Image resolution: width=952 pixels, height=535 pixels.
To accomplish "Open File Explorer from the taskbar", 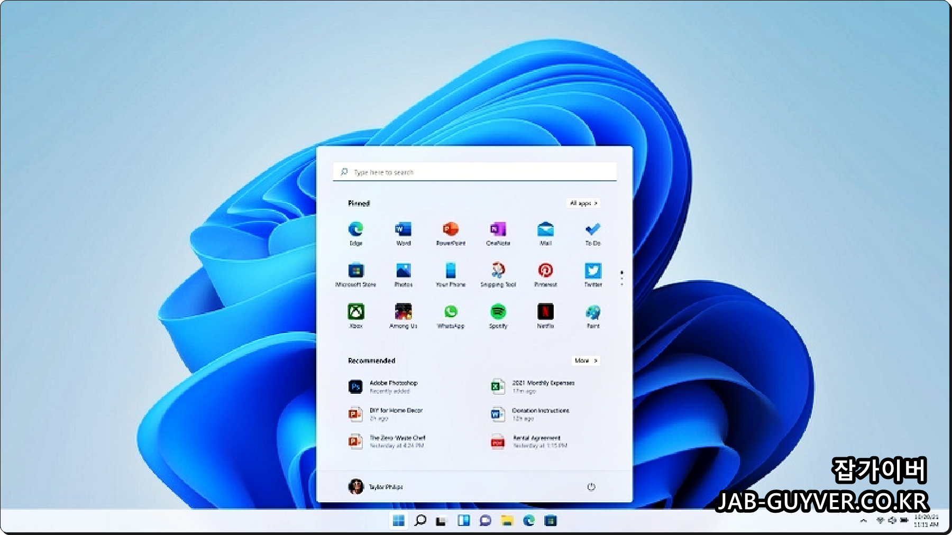I will [507, 521].
